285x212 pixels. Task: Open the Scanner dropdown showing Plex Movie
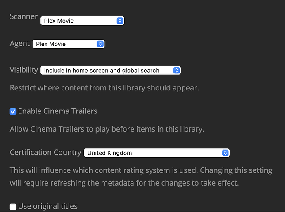[78, 21]
